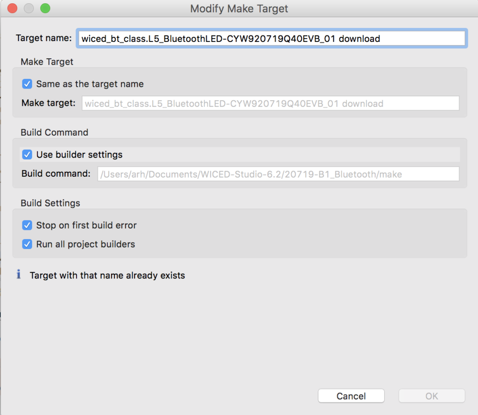This screenshot has width=478, height=415.
Task: Close dialog with red window button
Action: [x=12, y=8]
